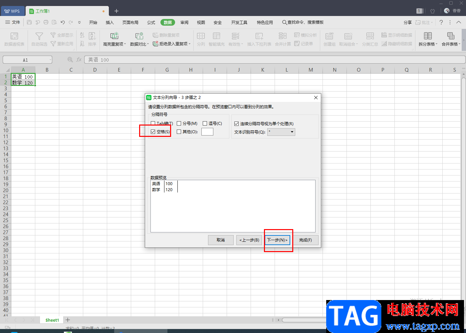Open the A1 name box dropdown

[50, 60]
